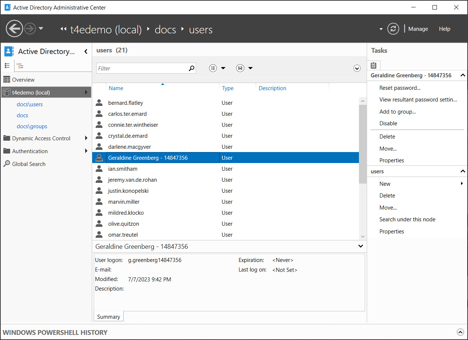Screen dimensions: 468x340
Task: Switch to tree view in navigation pane
Action: [20, 66]
